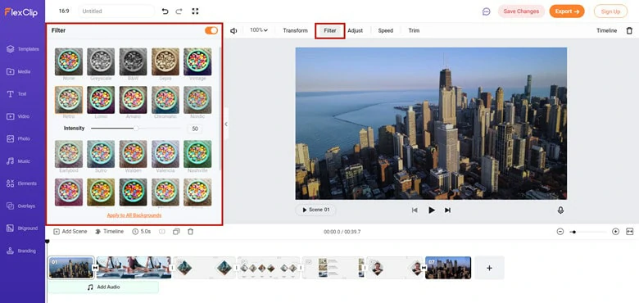Toggle the Filter on/off switch

tap(211, 30)
